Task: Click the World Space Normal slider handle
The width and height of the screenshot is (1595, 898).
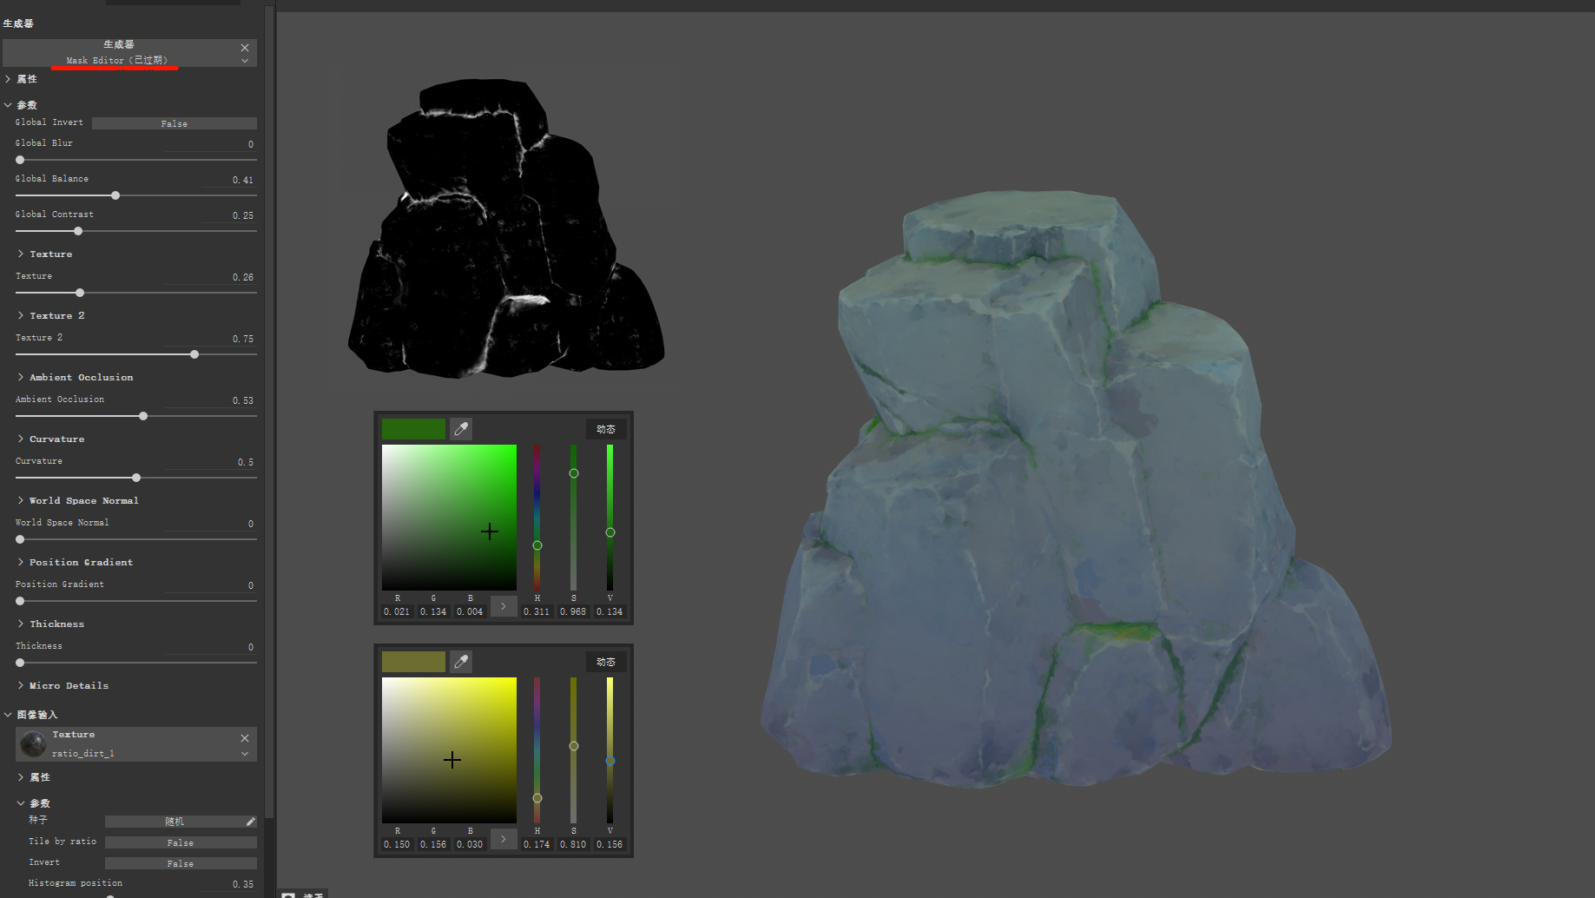Action: pyautogui.click(x=20, y=539)
